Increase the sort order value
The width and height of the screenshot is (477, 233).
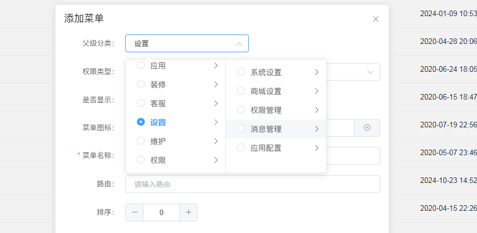tap(189, 212)
